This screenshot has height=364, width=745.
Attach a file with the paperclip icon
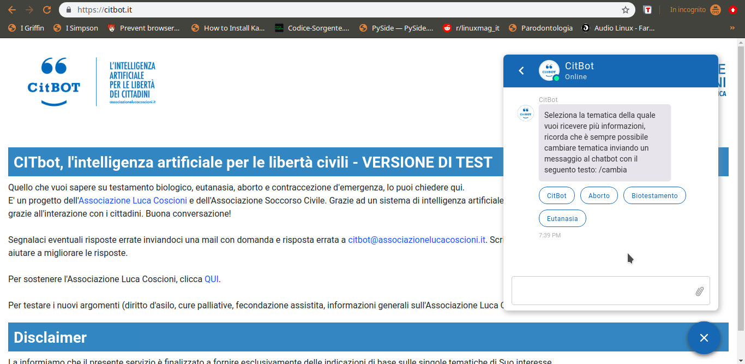coord(699,291)
